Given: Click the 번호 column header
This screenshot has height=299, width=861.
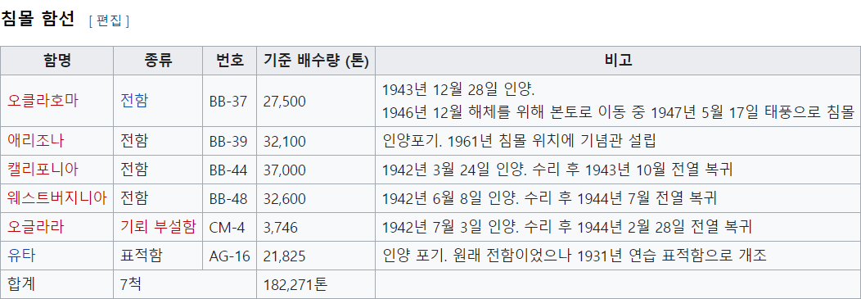Looking at the screenshot, I should tap(229, 61).
